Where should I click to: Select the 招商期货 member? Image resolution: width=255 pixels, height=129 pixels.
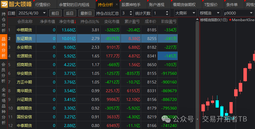24,65
